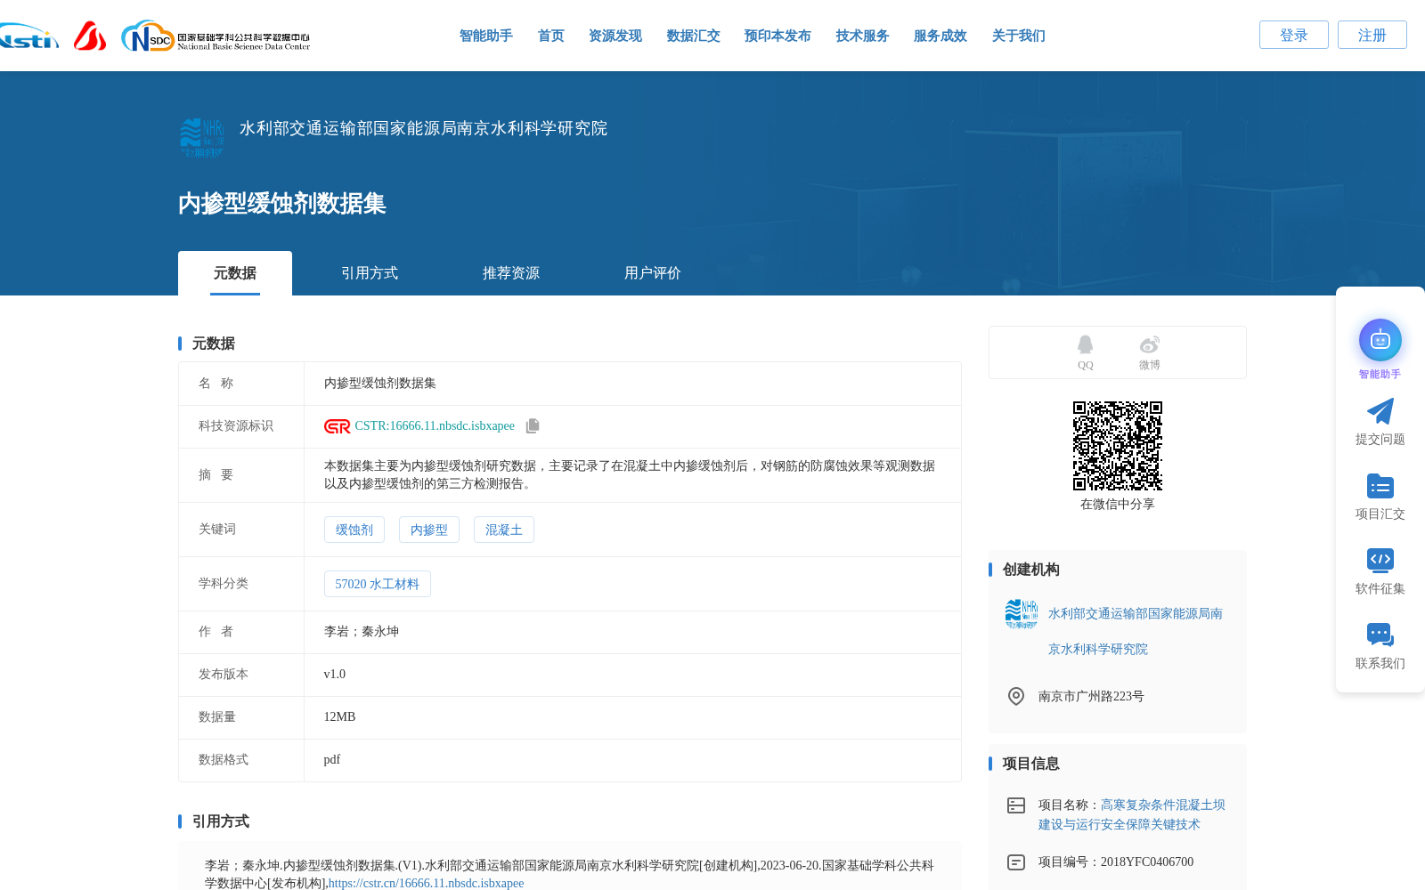Open CSTR:16666.11.nbsdc.isbxapee link
Screen dimensions: 1425x890
[435, 426]
